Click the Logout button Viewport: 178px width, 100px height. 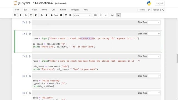coord(160,3)
